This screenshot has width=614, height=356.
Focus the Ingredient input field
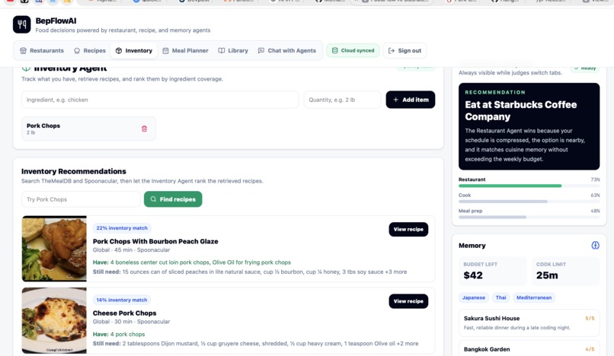point(160,100)
